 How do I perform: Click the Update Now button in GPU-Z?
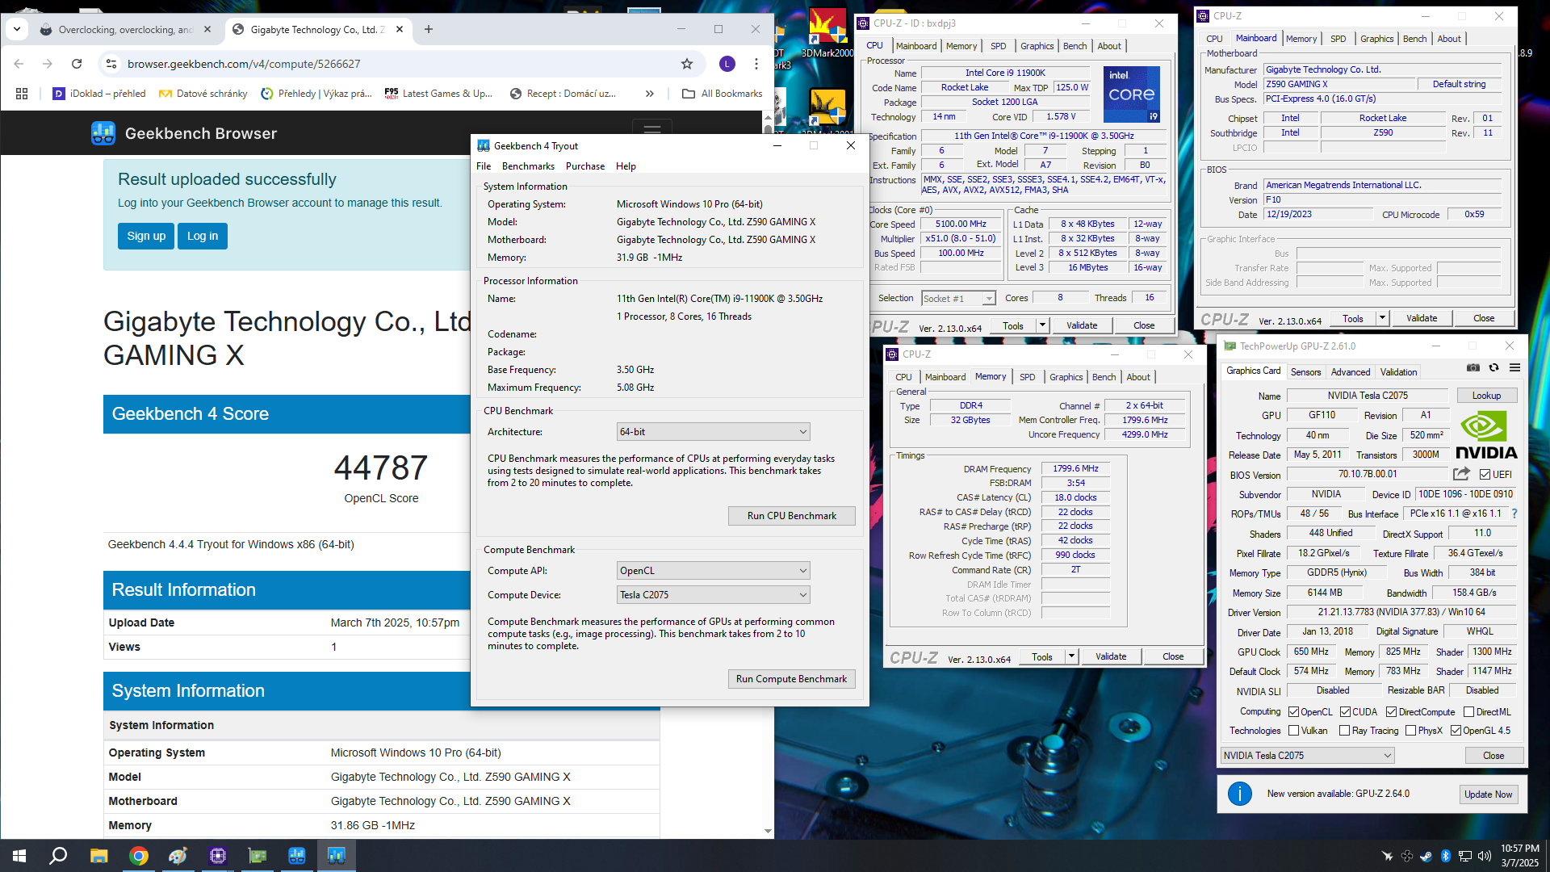coord(1488,794)
